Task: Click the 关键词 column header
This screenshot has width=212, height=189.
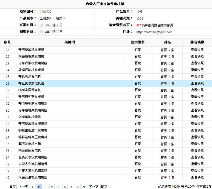Action: (x=70, y=42)
